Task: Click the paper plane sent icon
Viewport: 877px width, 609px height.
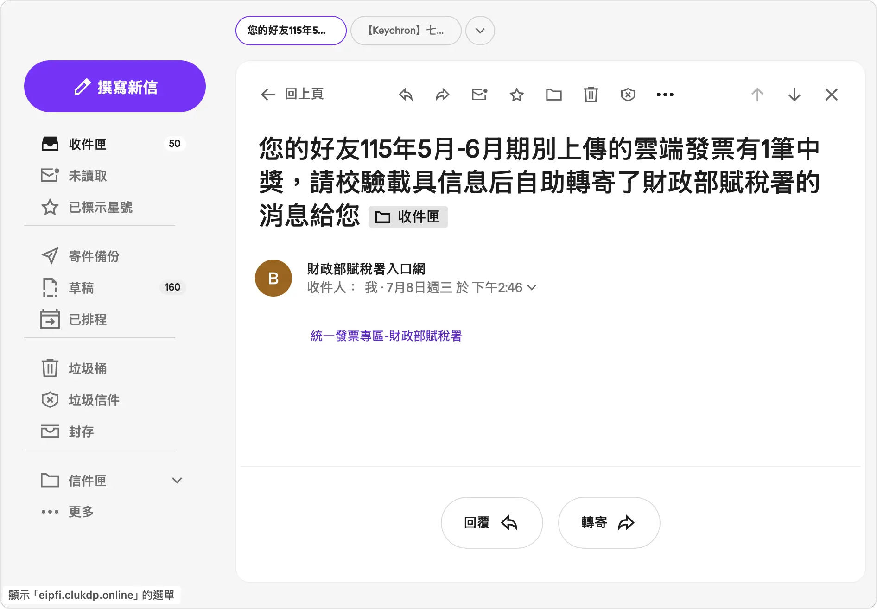Action: click(x=50, y=256)
